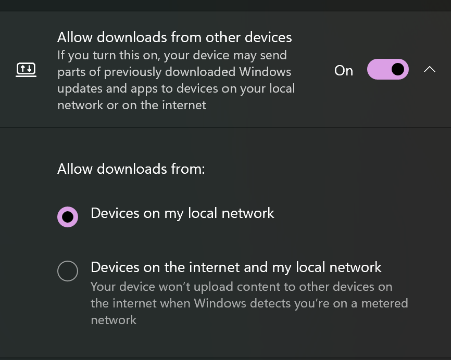
Task: Click "Devices on the internet and my local network" text
Action: (x=236, y=267)
